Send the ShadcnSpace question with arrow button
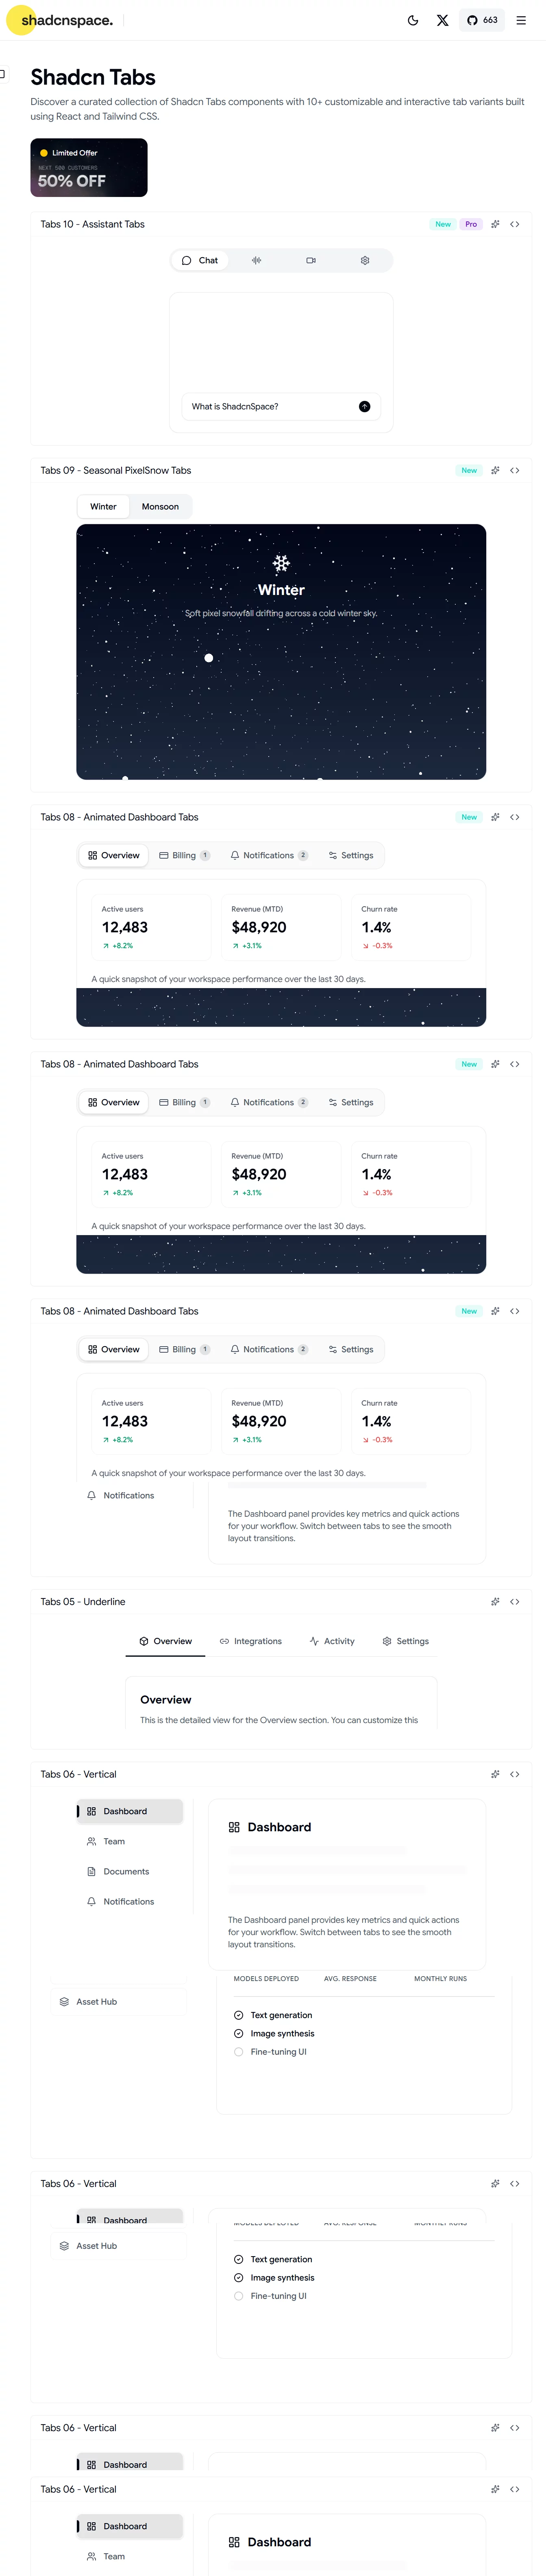 (364, 406)
